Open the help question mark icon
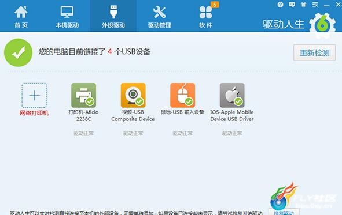 280,5
